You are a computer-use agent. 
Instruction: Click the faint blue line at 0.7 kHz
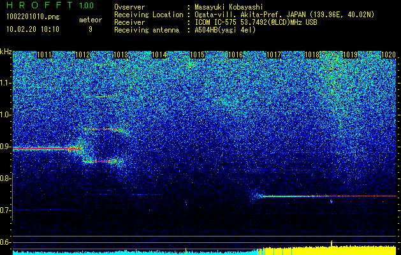42,210
